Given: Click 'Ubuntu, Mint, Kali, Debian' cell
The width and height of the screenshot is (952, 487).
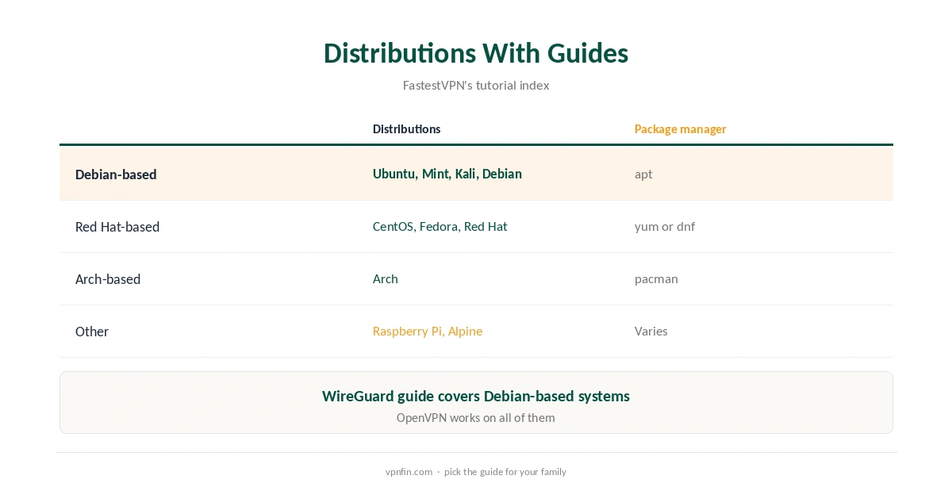Looking at the screenshot, I should tap(447, 174).
